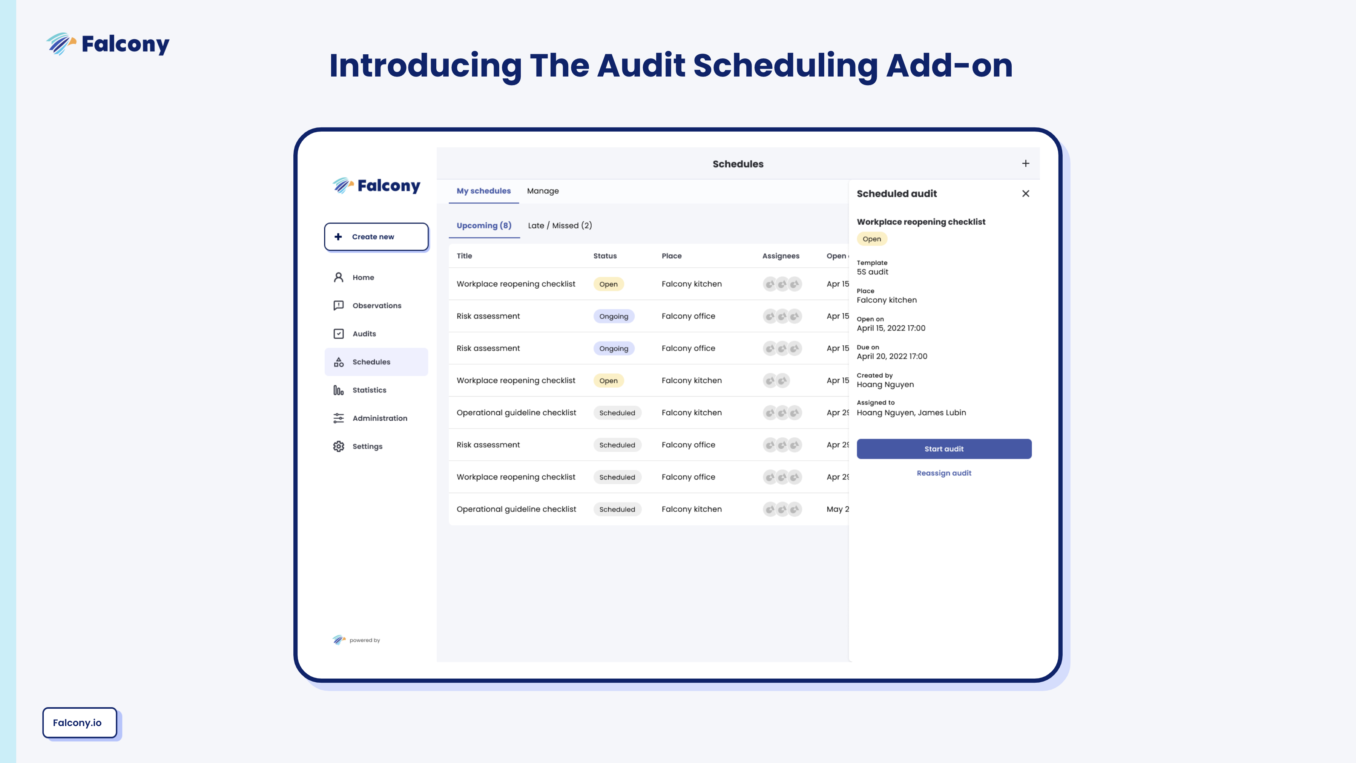The image size is (1356, 763).
Task: Expand the Upcoming (8) schedule list
Action: (x=483, y=225)
